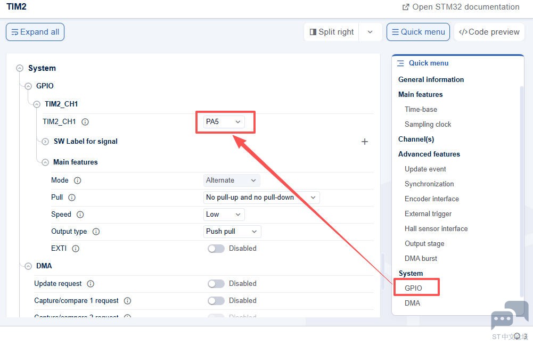
Task: Open STM32 documentation link
Action: [461, 7]
